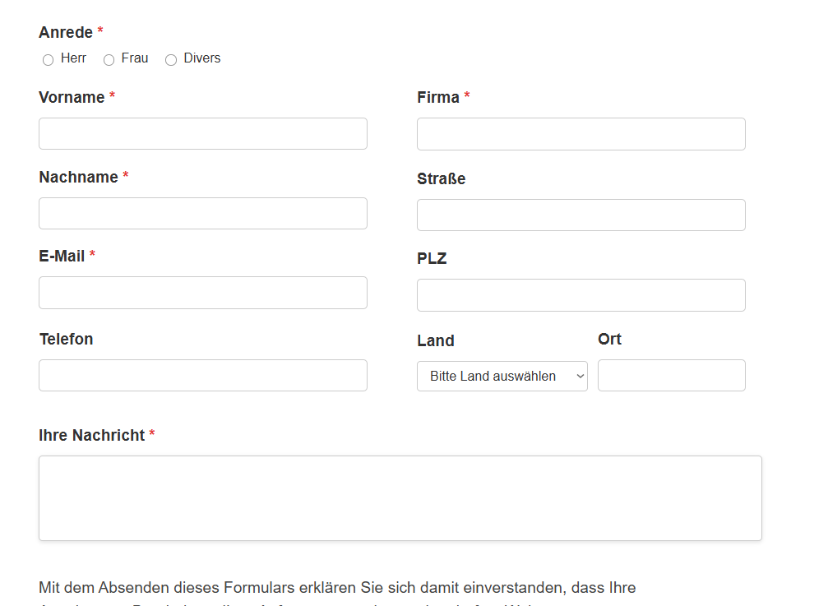Select the PLZ input field

(581, 295)
